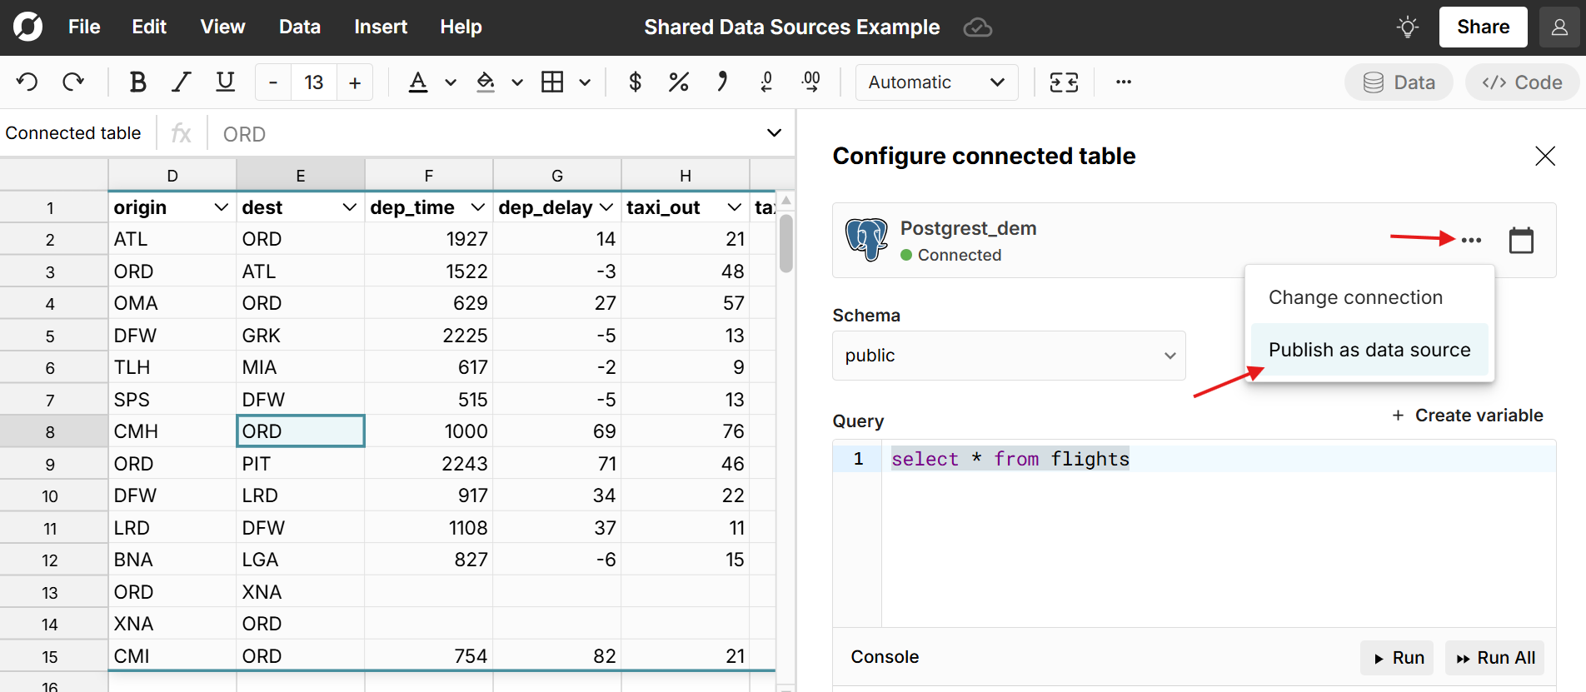Click the undo arrow icon
The width and height of the screenshot is (1586, 692).
[x=27, y=82]
